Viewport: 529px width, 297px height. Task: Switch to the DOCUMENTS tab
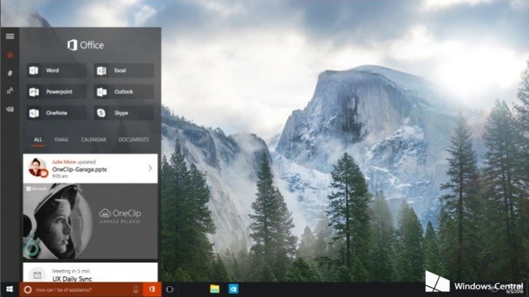(x=134, y=139)
